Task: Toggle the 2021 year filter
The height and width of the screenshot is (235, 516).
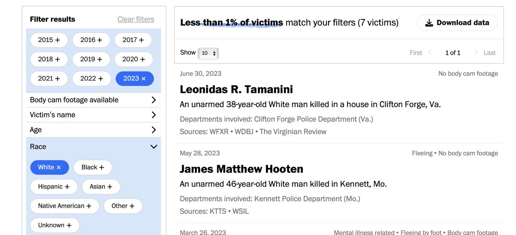Action: click(49, 78)
